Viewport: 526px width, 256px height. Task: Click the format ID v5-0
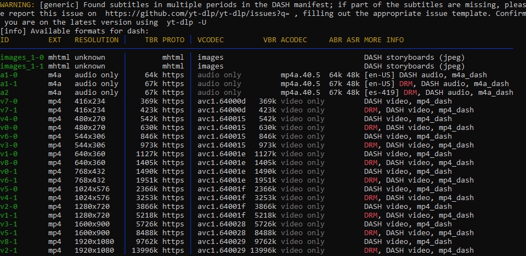coord(9,189)
